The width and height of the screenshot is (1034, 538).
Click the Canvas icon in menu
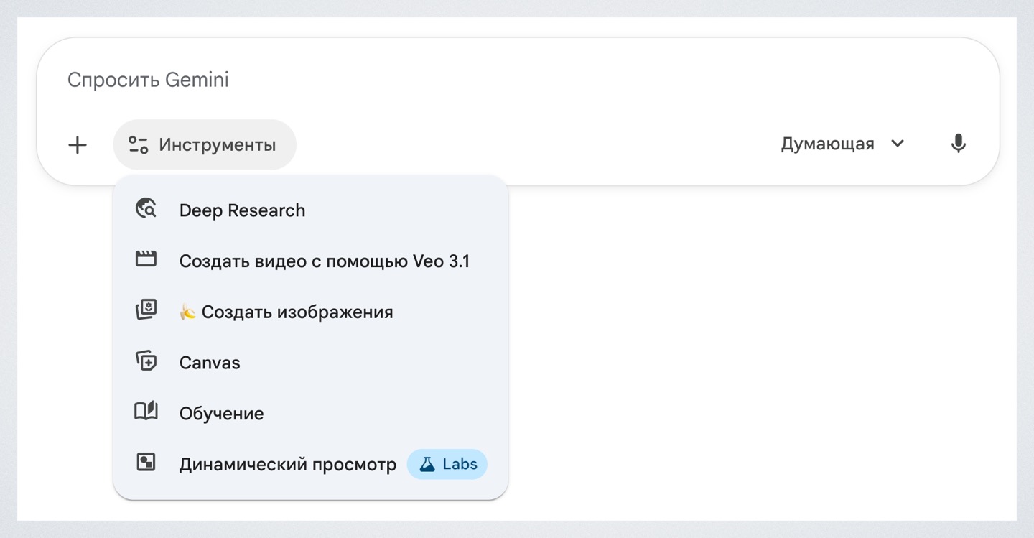[x=146, y=361]
